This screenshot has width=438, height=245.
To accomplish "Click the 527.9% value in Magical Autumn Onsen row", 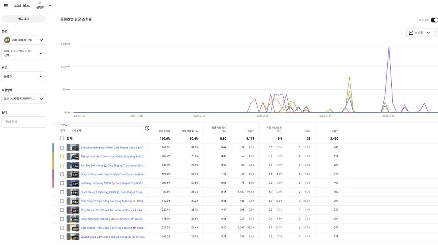I will point(166,174).
